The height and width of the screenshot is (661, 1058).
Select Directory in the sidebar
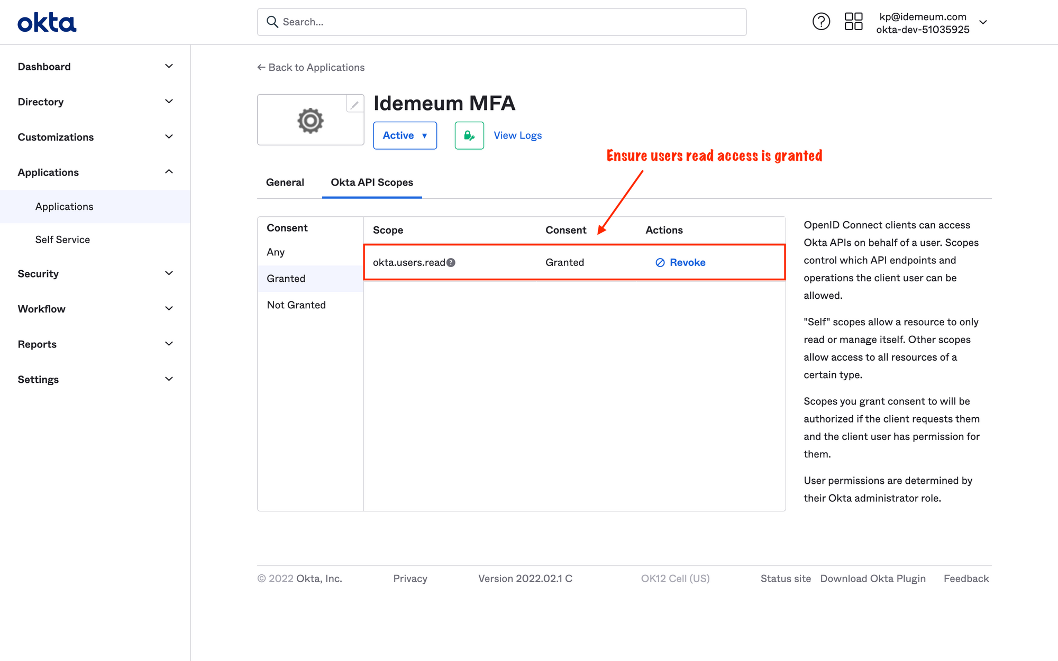pyautogui.click(x=40, y=102)
